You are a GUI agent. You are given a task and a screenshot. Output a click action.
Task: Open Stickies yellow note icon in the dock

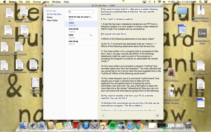[x=59, y=126]
